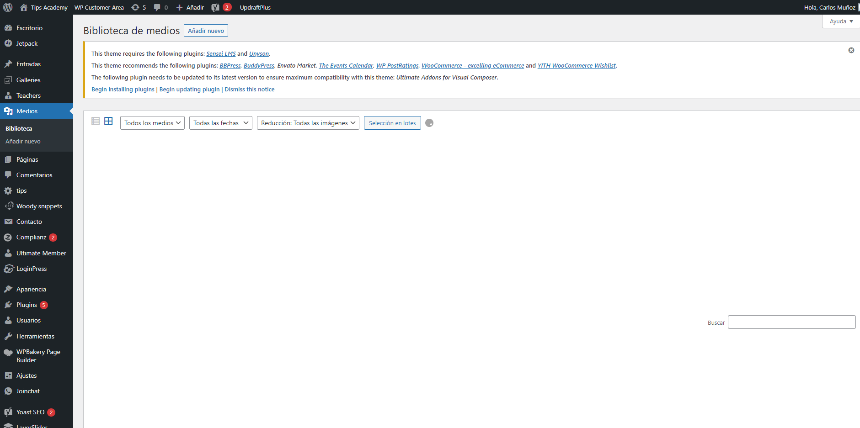Dismiss the plugin notice with X icon
Viewport: 860px width, 428px height.
tap(851, 50)
